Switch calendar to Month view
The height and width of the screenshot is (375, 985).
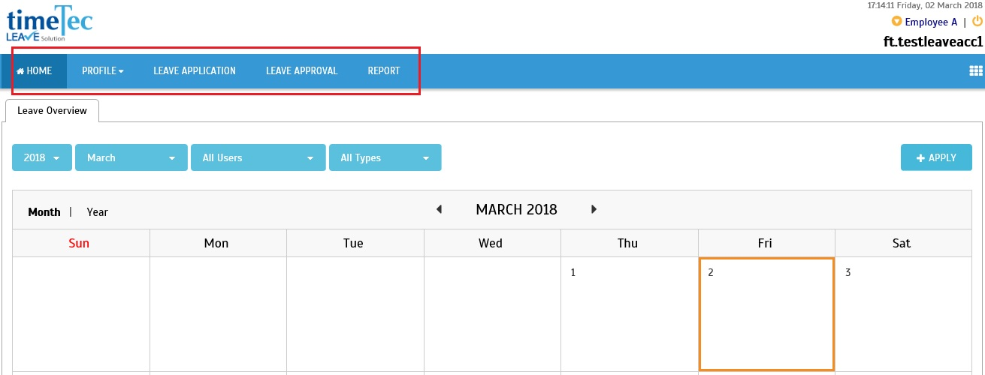[x=44, y=212]
